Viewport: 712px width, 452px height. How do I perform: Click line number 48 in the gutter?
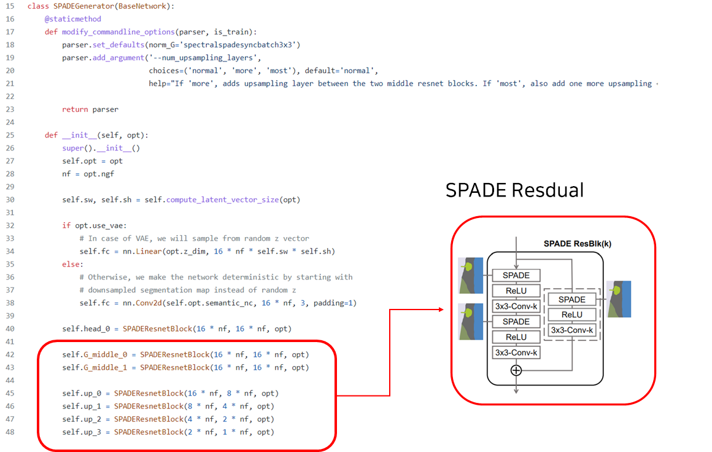[10, 432]
